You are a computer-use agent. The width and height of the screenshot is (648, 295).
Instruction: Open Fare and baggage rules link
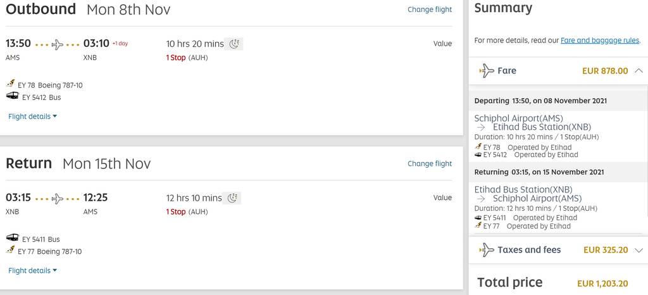[600, 41]
